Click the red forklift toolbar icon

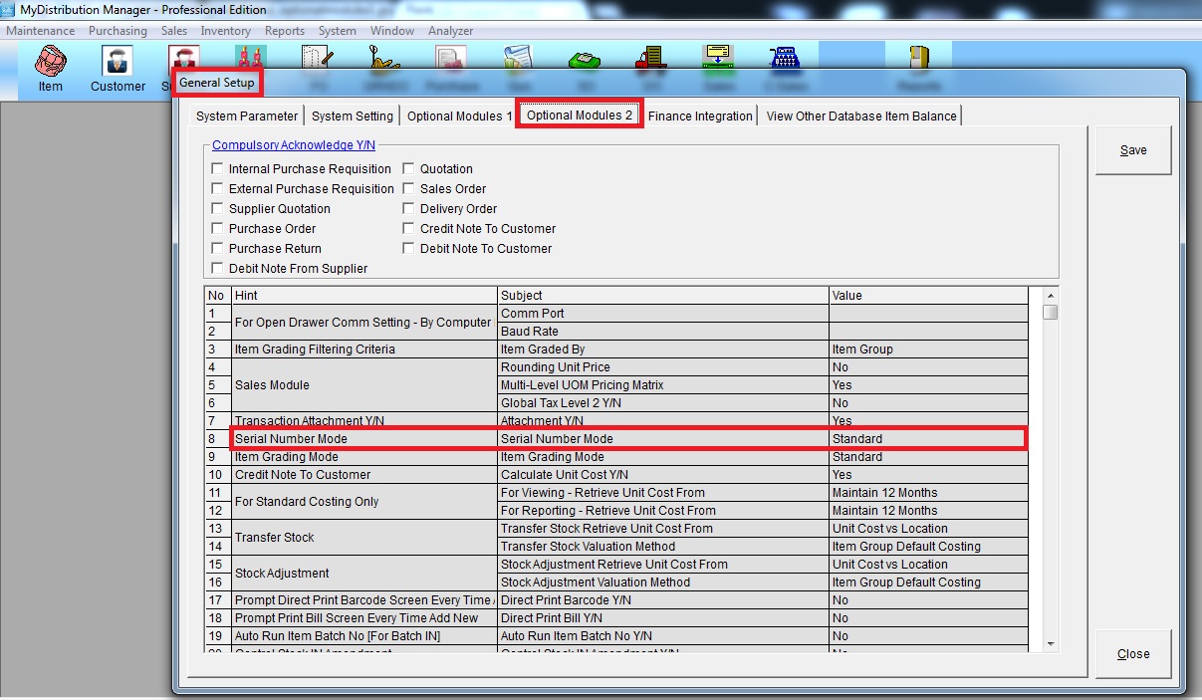coord(651,58)
